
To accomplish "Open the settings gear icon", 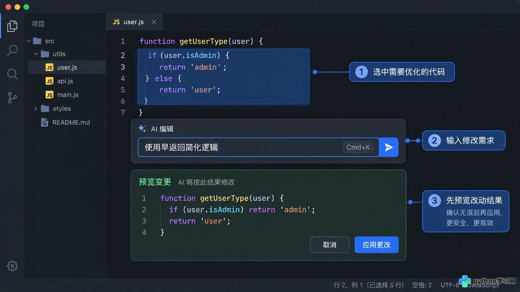I will (x=12, y=266).
